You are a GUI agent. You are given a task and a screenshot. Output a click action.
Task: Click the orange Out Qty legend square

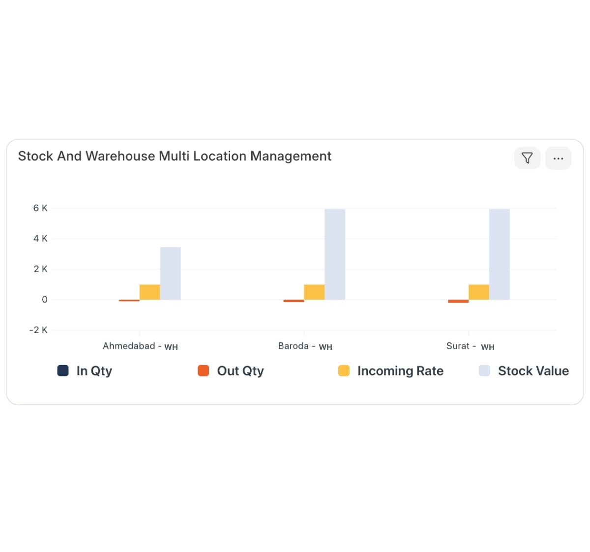click(204, 371)
